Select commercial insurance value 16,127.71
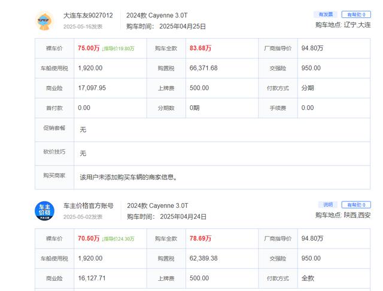This screenshot has height=291, width=383. click(92, 278)
